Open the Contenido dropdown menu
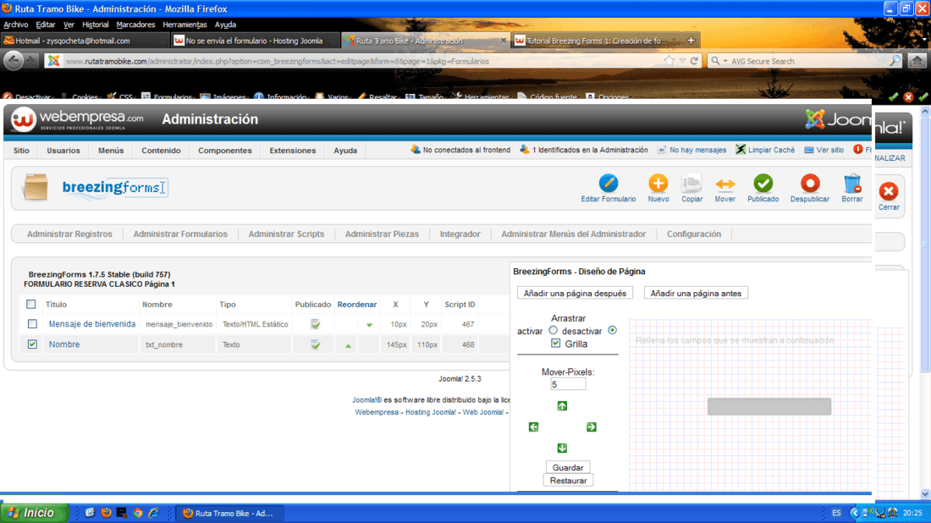Viewport: 931px width, 523px height. (161, 151)
